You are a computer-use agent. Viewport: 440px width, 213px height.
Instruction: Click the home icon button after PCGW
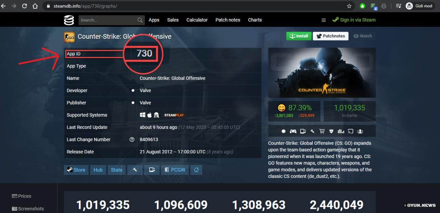tap(196, 170)
